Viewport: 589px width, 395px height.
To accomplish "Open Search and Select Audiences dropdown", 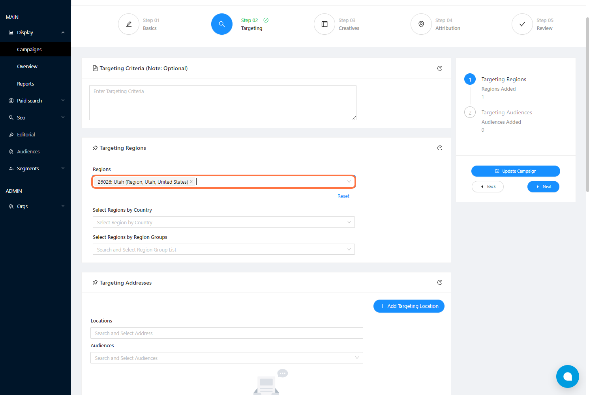I will (x=227, y=358).
